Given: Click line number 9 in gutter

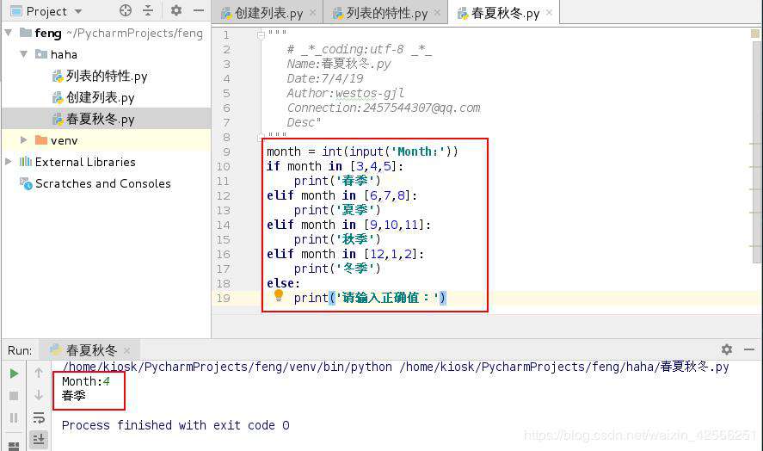Looking at the screenshot, I should click(226, 152).
